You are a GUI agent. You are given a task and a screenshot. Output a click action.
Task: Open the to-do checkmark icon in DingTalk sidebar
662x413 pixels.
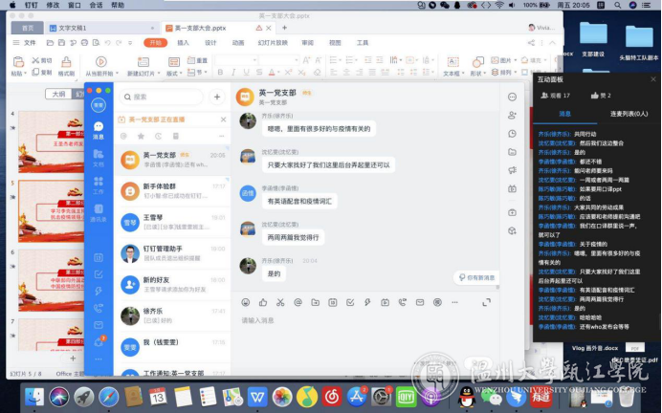coord(99,274)
